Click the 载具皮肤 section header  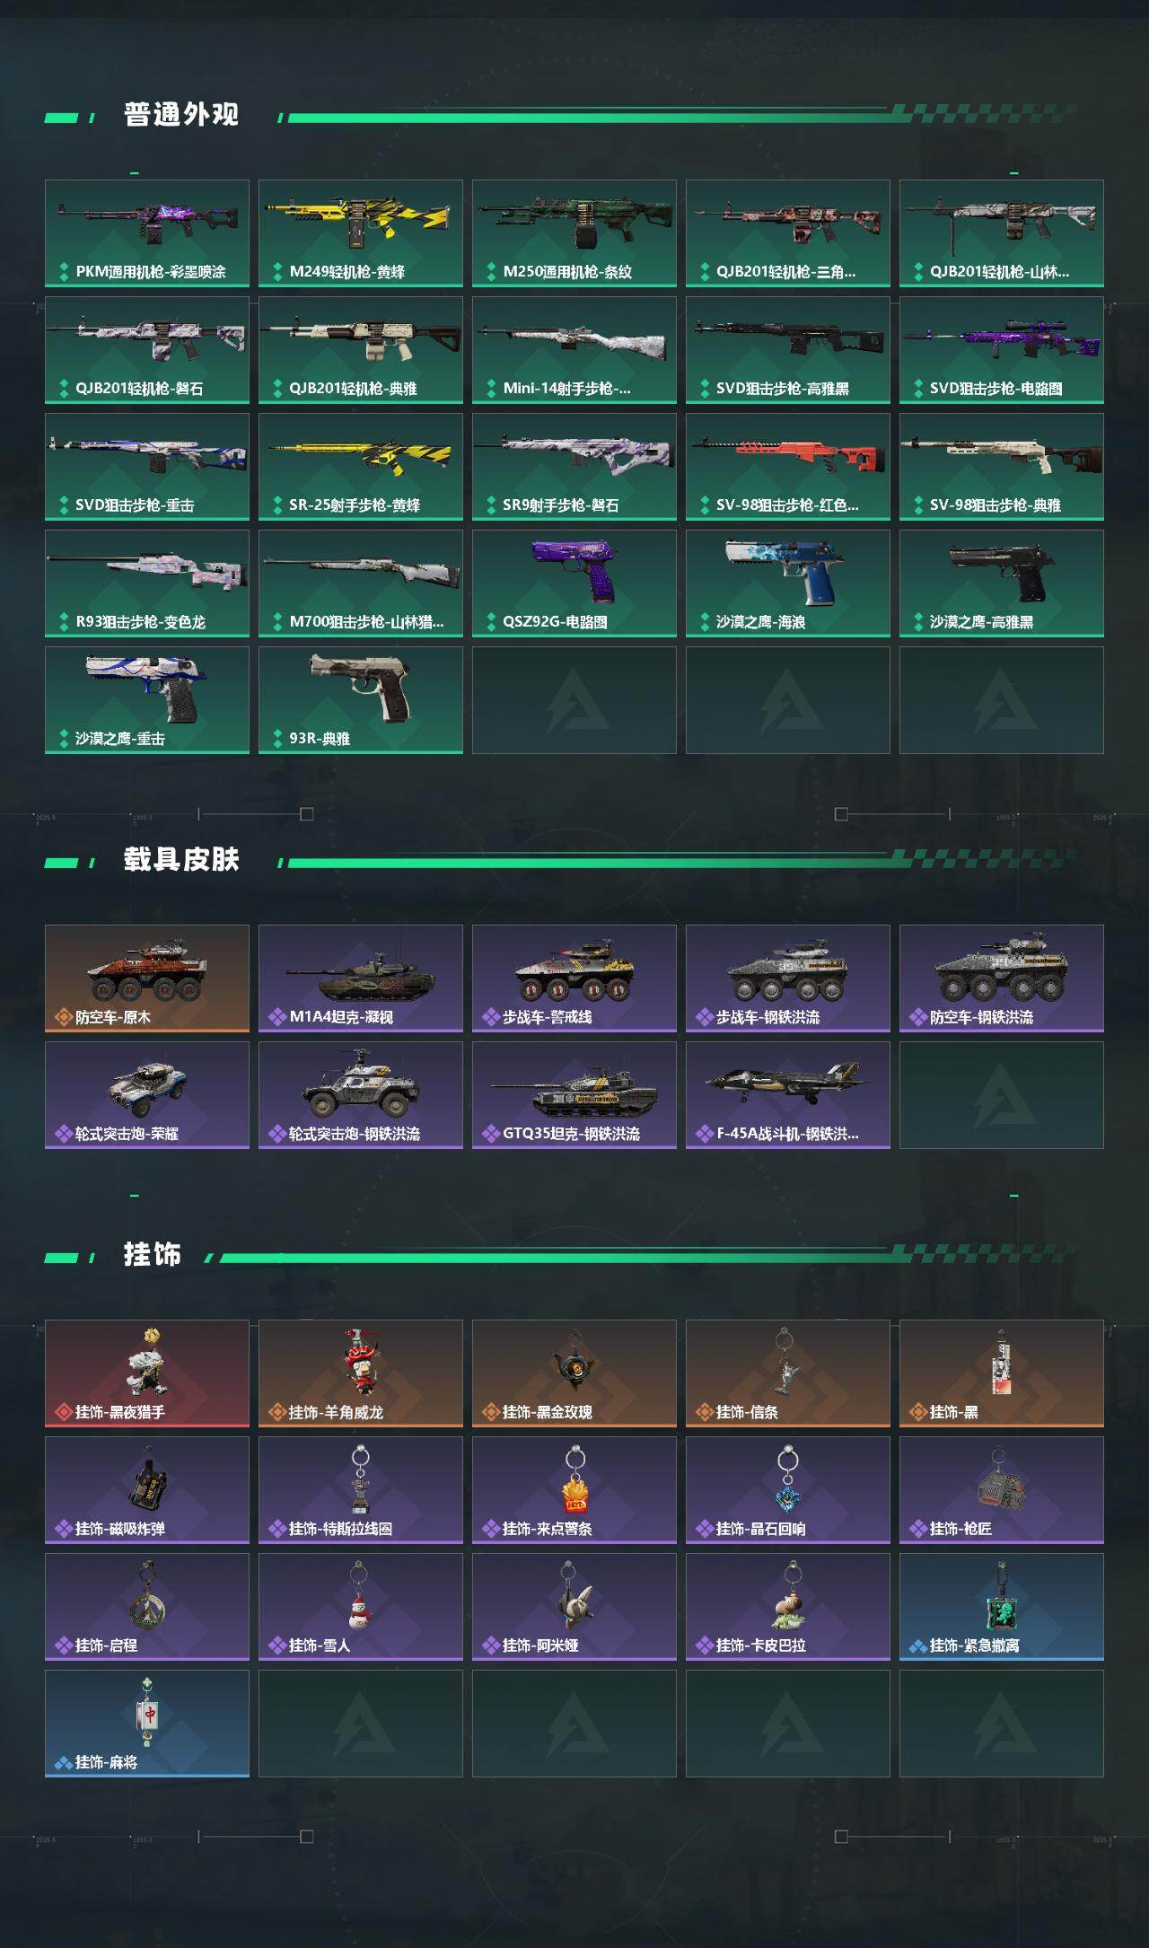(181, 860)
